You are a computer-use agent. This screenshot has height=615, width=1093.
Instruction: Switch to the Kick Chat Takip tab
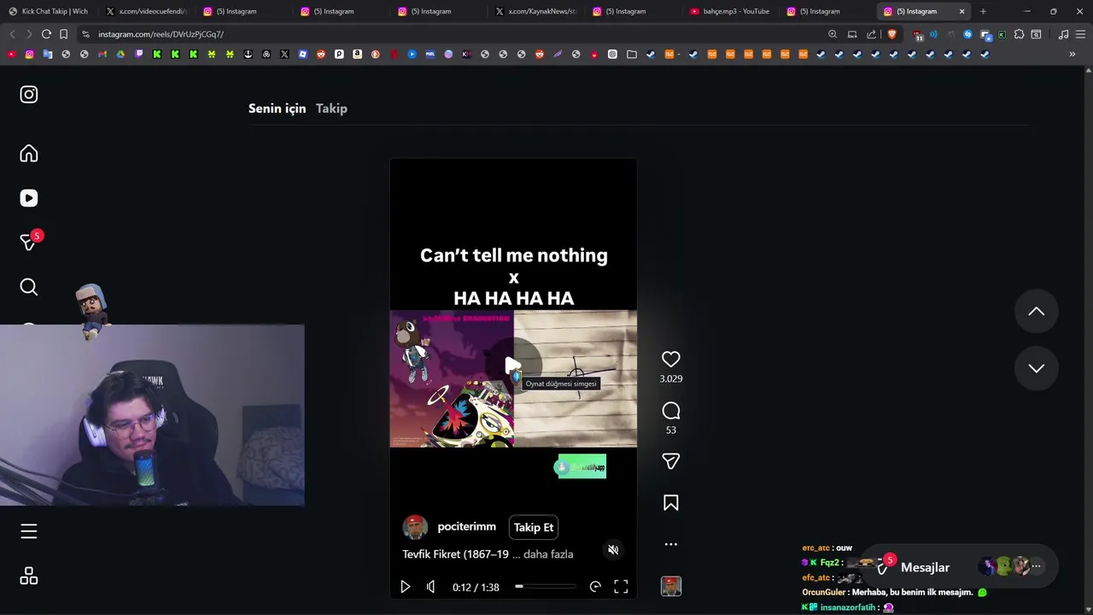coord(50,11)
